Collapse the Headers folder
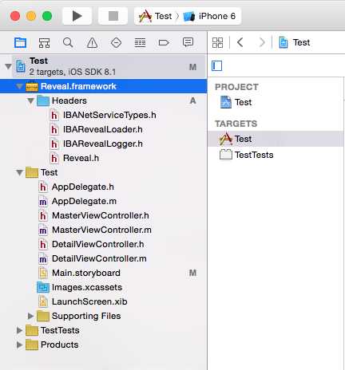The image size is (345, 370). (30, 100)
